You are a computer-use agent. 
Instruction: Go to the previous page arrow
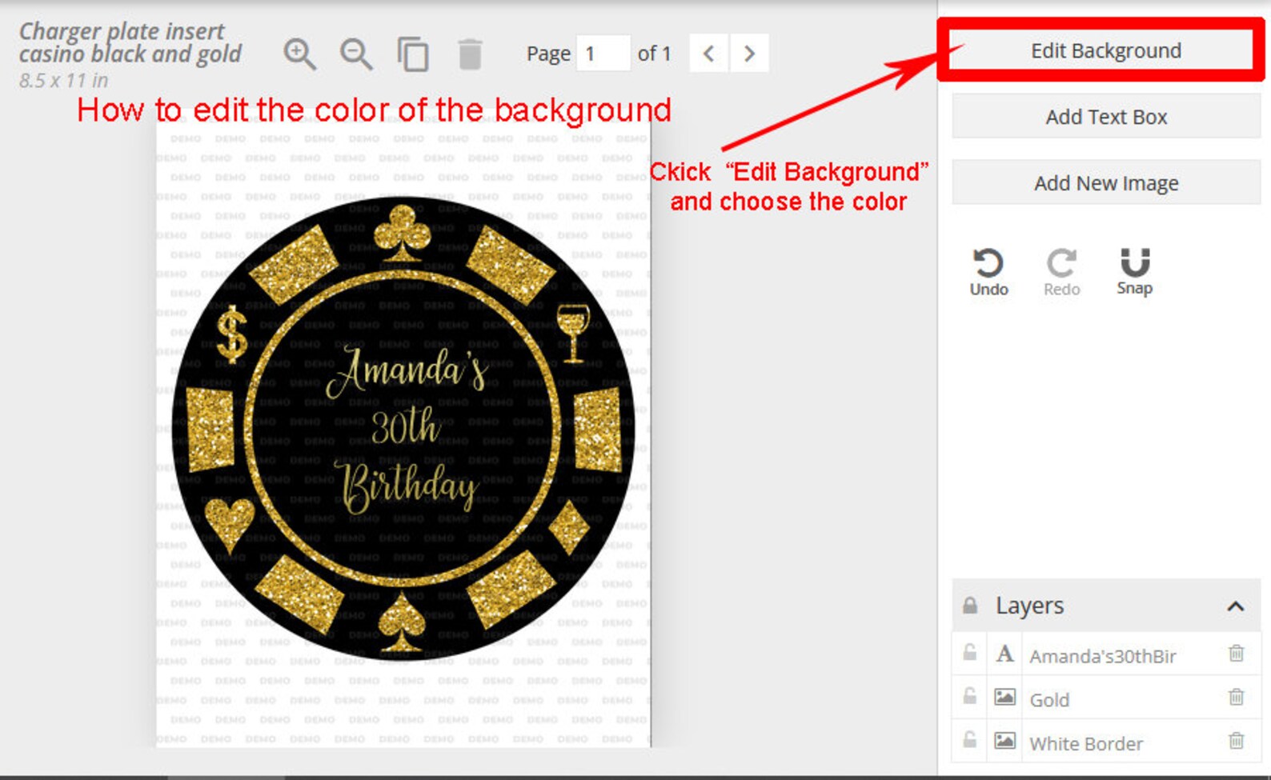tap(708, 54)
